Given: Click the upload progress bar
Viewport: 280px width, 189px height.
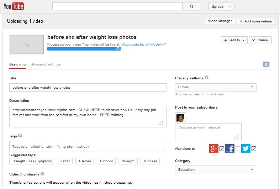Looking at the screenshot, I should (84, 49).
